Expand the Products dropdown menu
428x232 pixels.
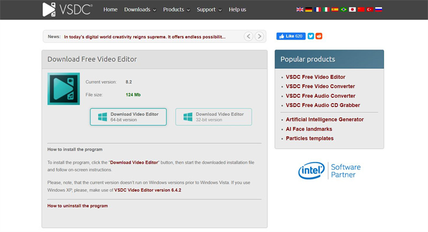coord(177,10)
